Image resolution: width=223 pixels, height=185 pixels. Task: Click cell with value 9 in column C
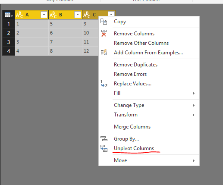coord(90,24)
